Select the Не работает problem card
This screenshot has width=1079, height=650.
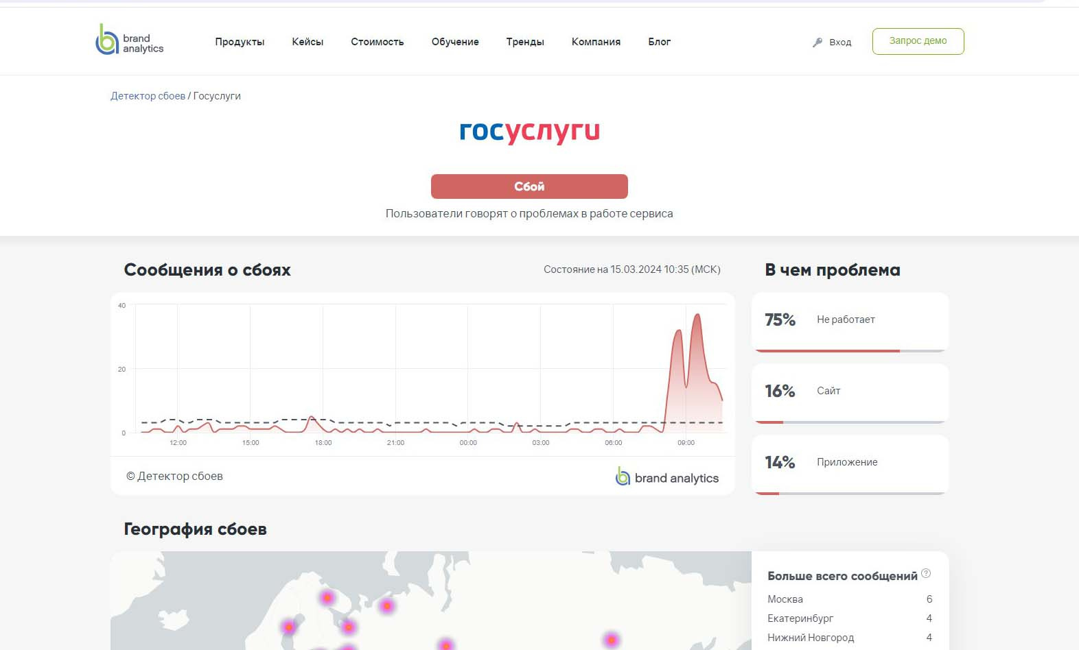coord(850,322)
